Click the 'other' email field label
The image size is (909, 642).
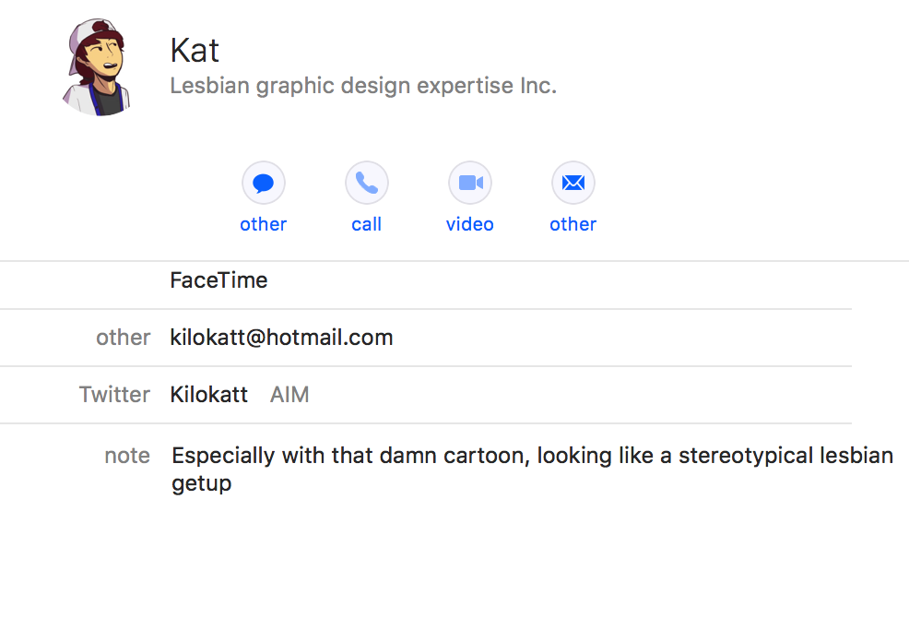point(123,338)
